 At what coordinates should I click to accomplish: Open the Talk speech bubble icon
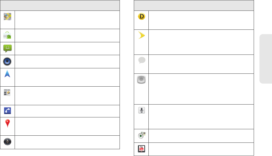tap(142, 60)
